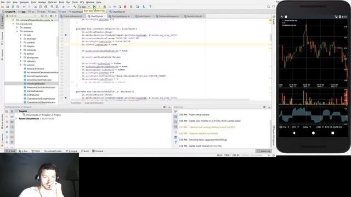
Task: Click the back triangle on phone emulator
Action: pyautogui.click(x=294, y=133)
